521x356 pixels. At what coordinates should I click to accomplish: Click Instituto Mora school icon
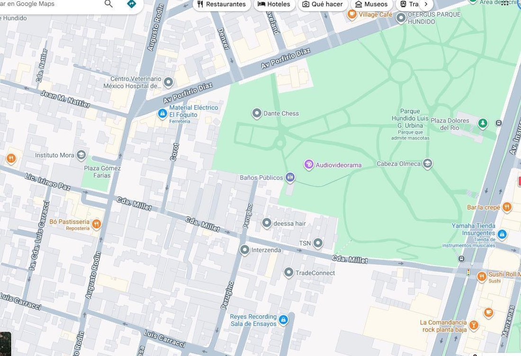(x=81, y=155)
